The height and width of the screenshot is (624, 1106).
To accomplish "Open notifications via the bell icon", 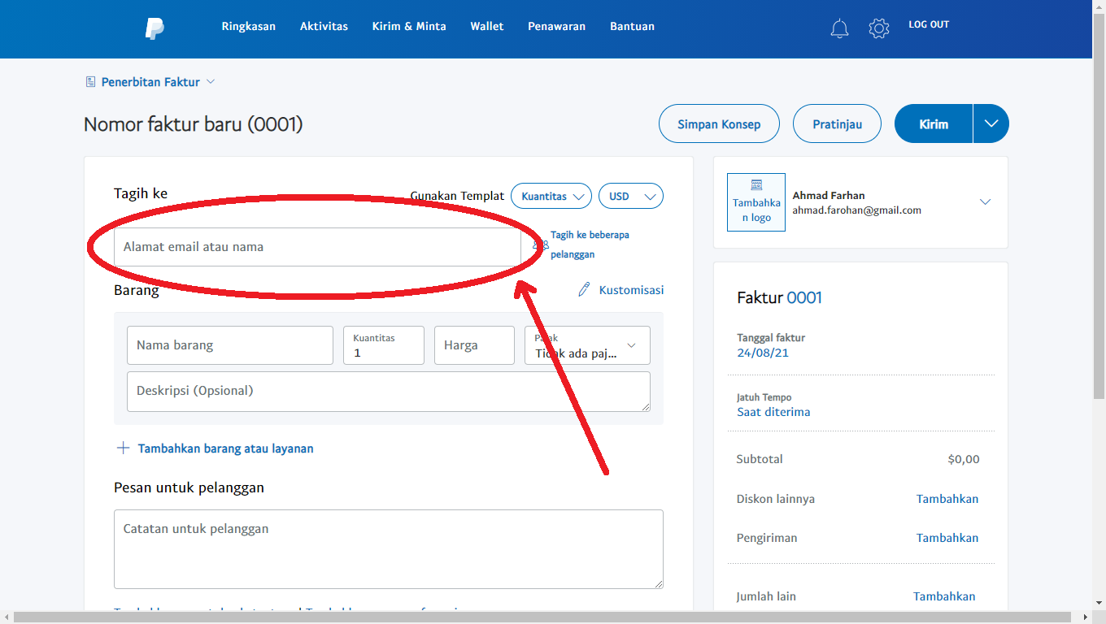I will coord(839,27).
